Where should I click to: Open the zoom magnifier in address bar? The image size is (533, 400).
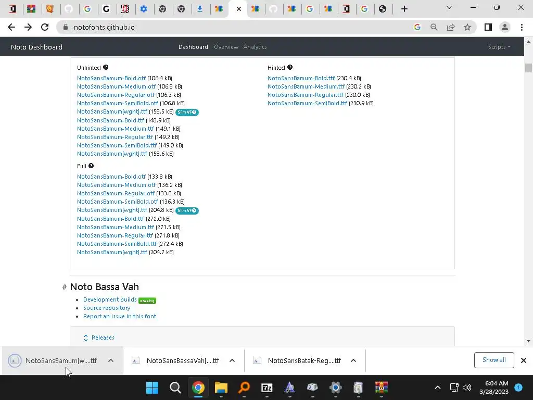point(434,27)
